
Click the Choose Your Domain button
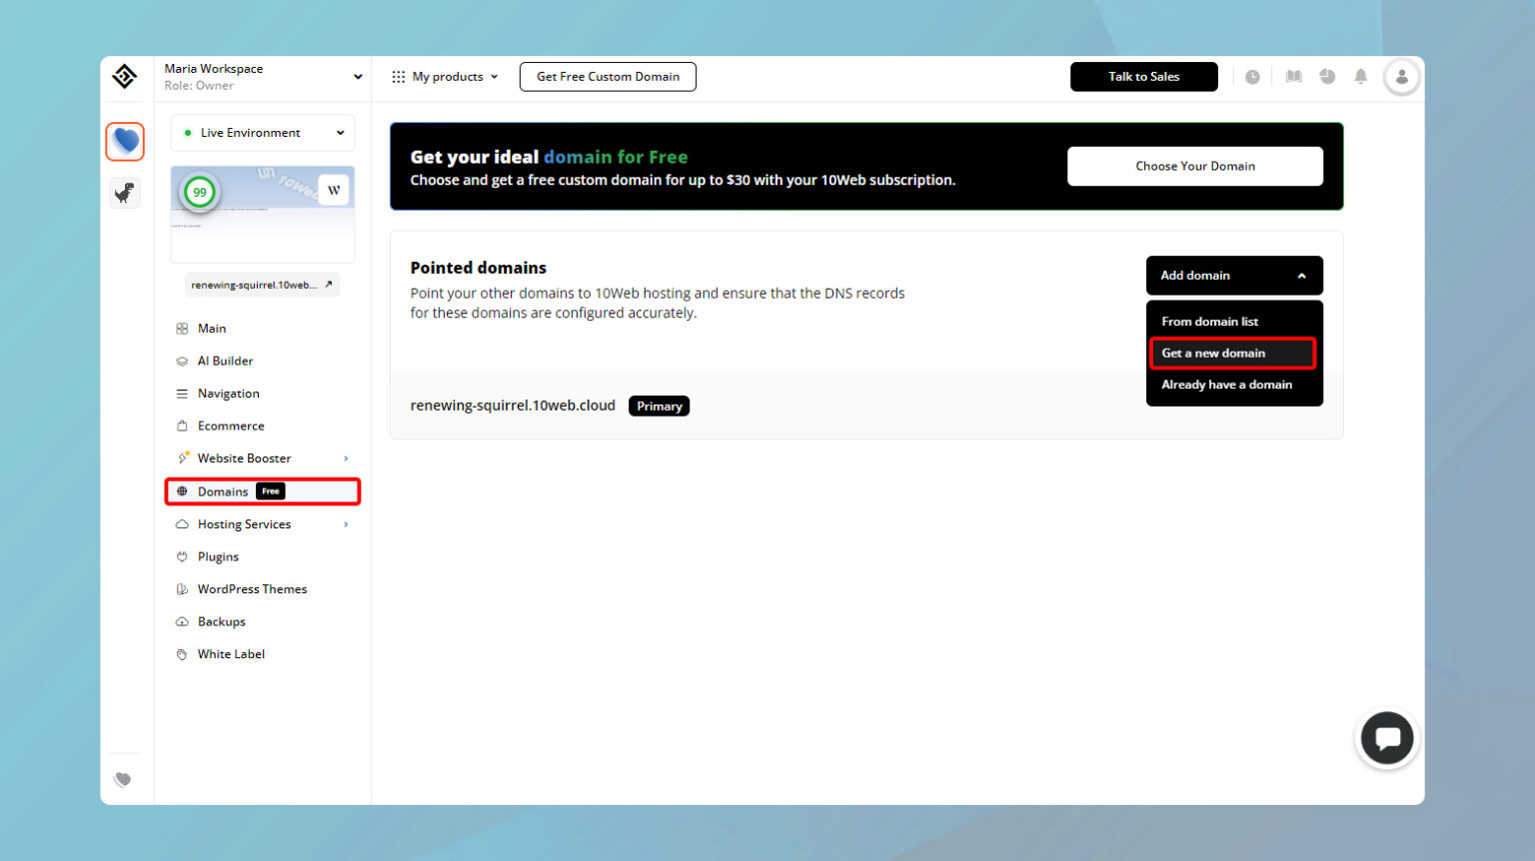pos(1194,166)
